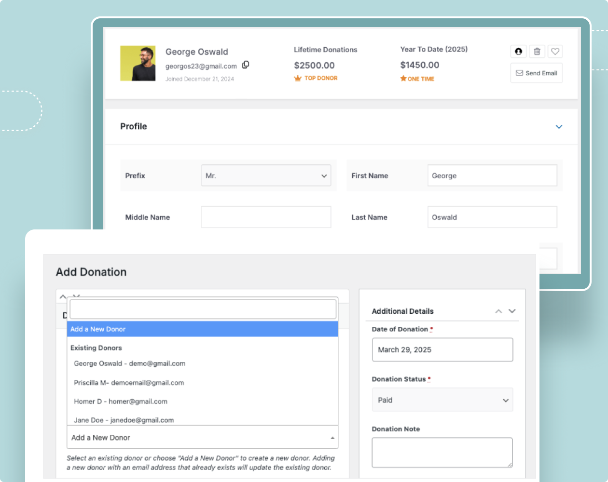The image size is (608, 482).
Task: Click the trash icon to delete George Oswald
Action: point(537,51)
